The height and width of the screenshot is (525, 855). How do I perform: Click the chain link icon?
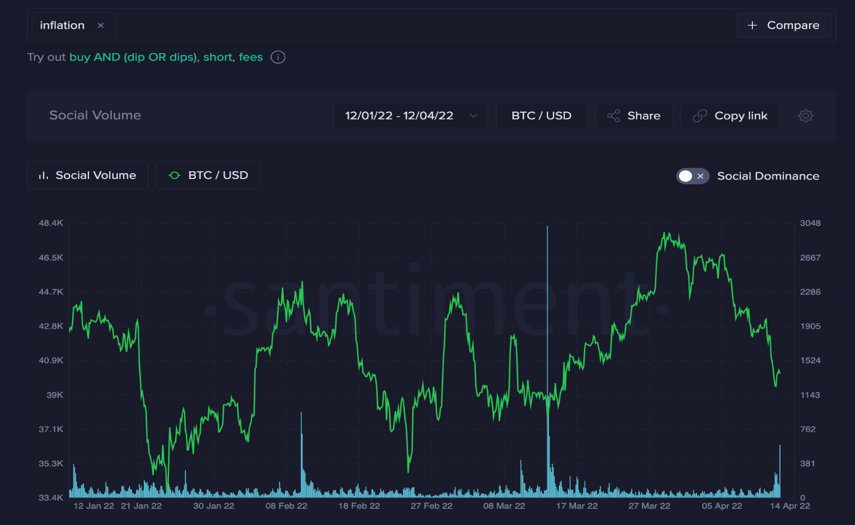coord(700,116)
